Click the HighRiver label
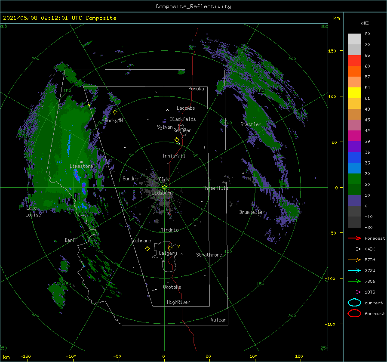This screenshot has height=362, width=387. 178,302
